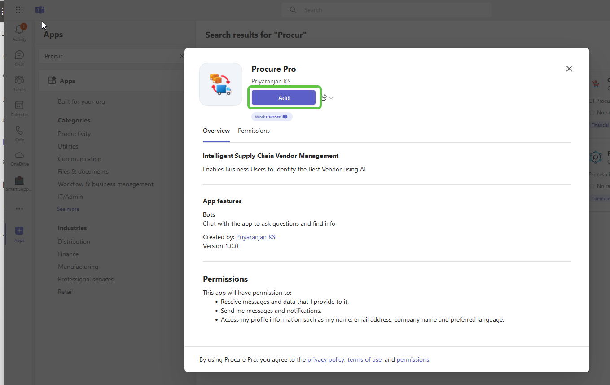Show more apps via ellipsis
This screenshot has height=385, width=610.
pyautogui.click(x=19, y=209)
